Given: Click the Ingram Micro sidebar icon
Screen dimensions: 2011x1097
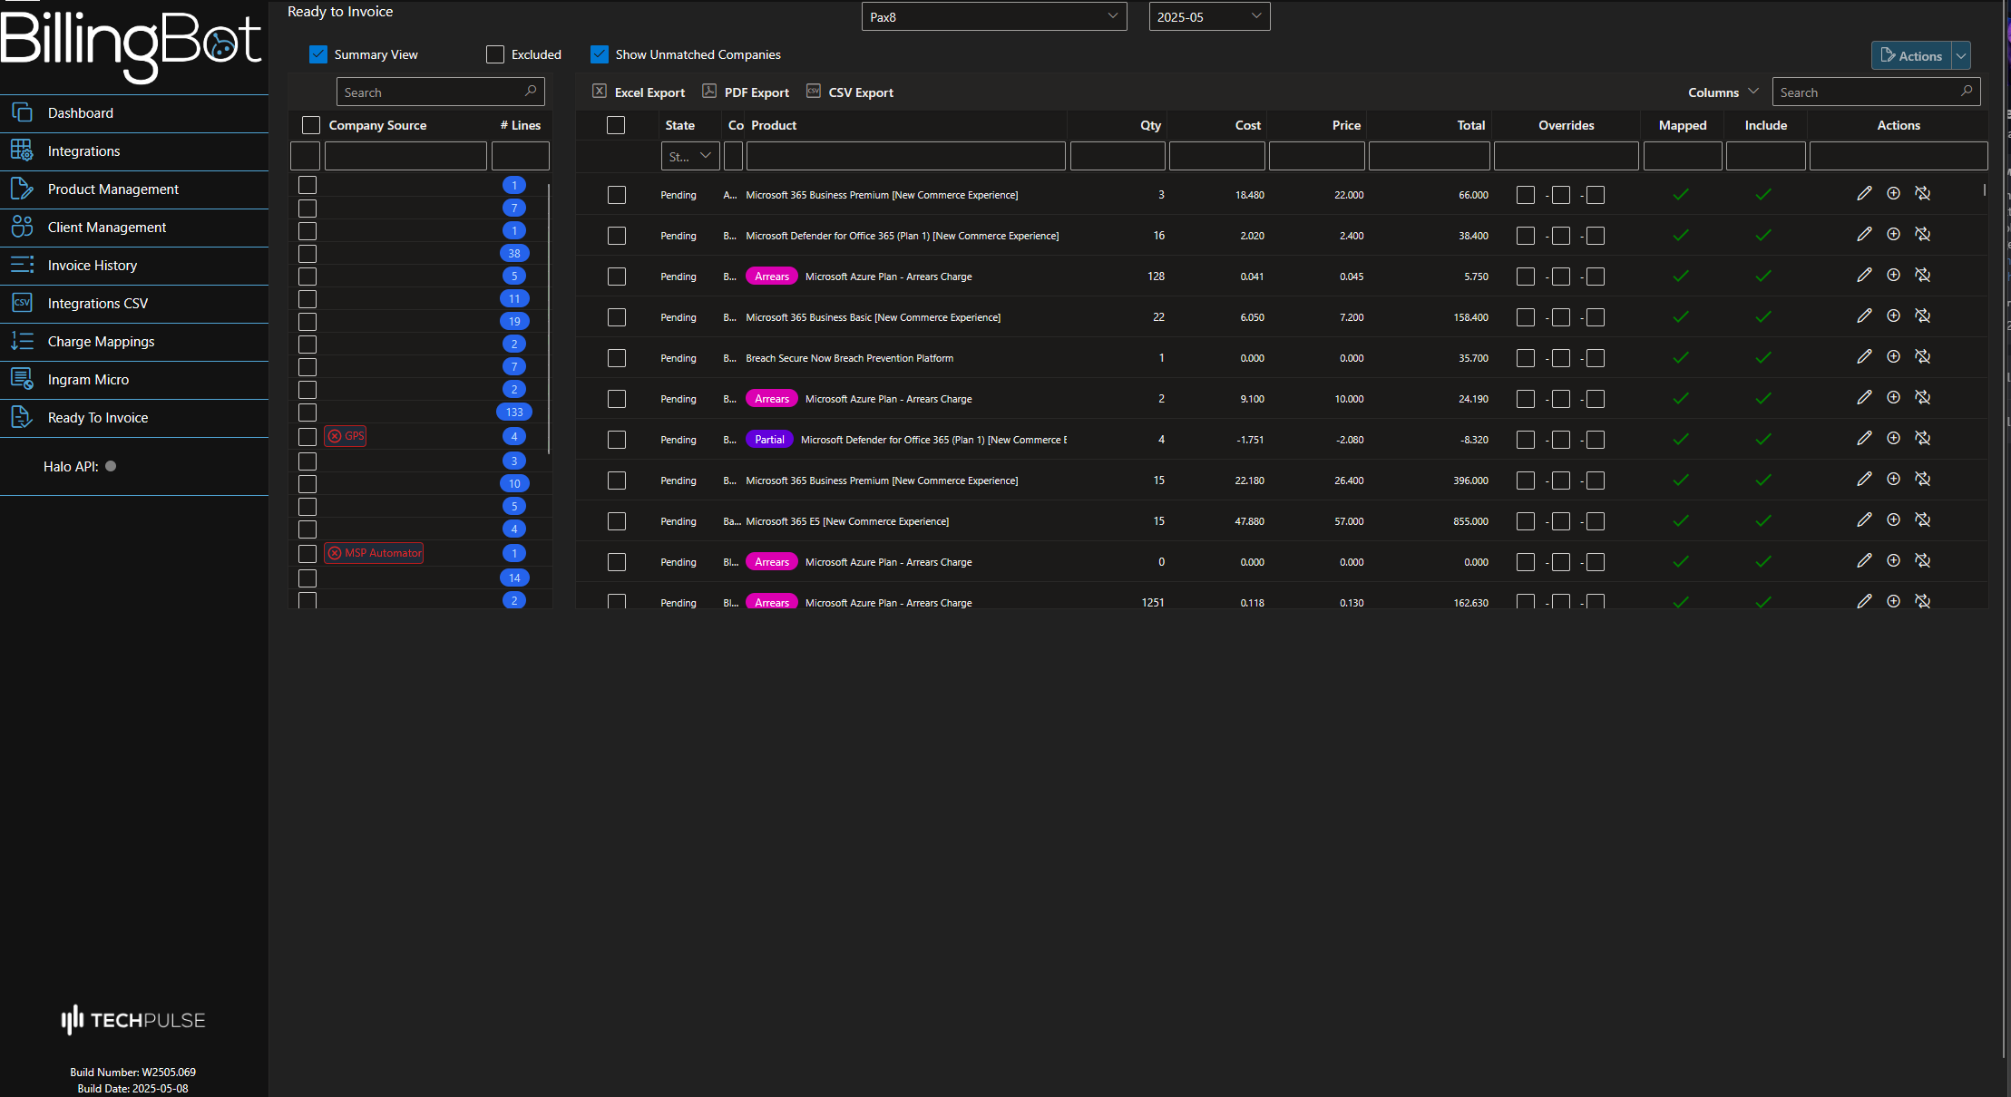Looking at the screenshot, I should pyautogui.click(x=22, y=379).
